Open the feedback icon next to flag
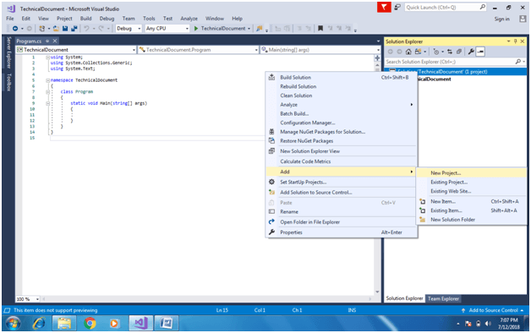The height and width of the screenshot is (333, 531). (x=397, y=7)
